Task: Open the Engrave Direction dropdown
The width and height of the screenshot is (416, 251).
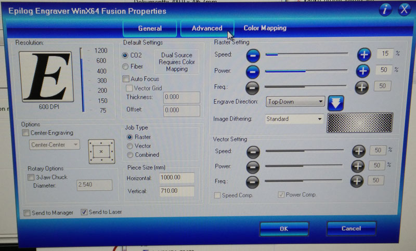Action: pos(295,101)
